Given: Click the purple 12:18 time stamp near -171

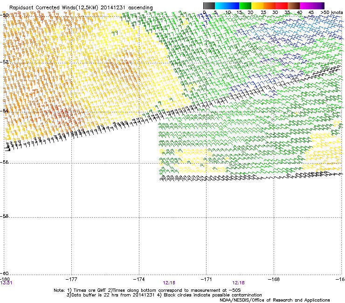Looking at the screenshot, I should pyautogui.click(x=239, y=283).
